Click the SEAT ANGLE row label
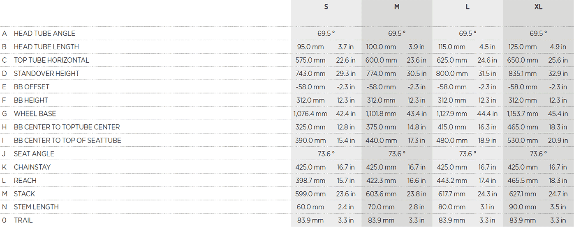Image resolution: width=574 pixels, height=227 pixels. click(x=34, y=154)
